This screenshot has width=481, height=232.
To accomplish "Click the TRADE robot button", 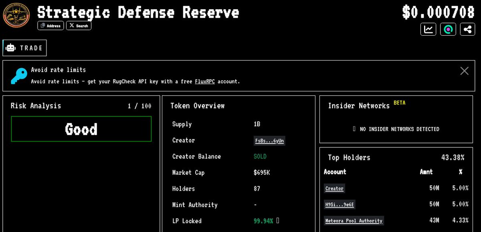I will 25,48.
